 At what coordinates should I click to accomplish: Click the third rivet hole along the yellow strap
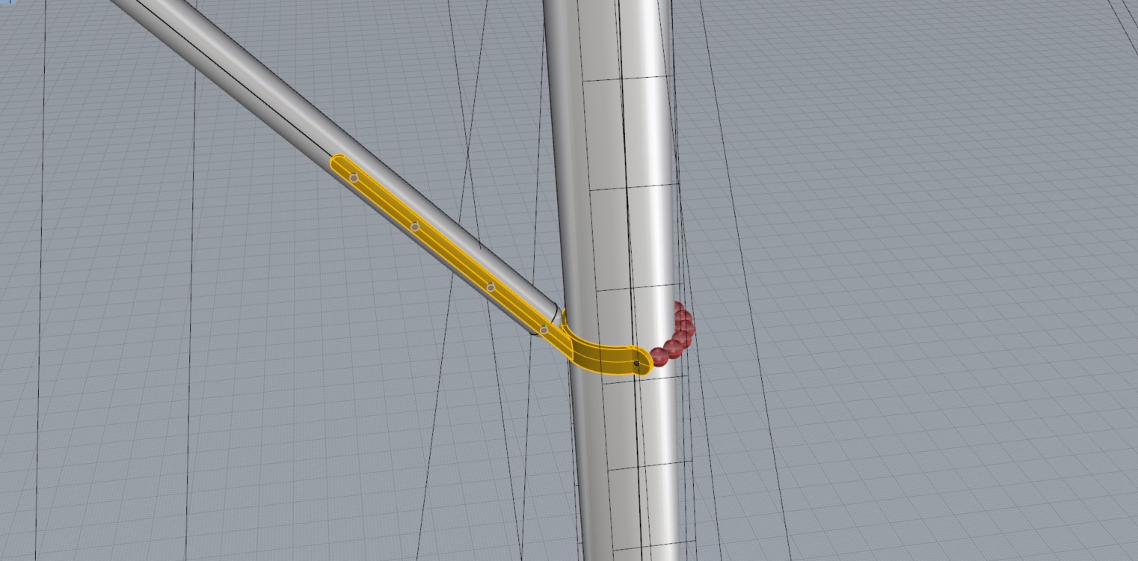pos(490,287)
